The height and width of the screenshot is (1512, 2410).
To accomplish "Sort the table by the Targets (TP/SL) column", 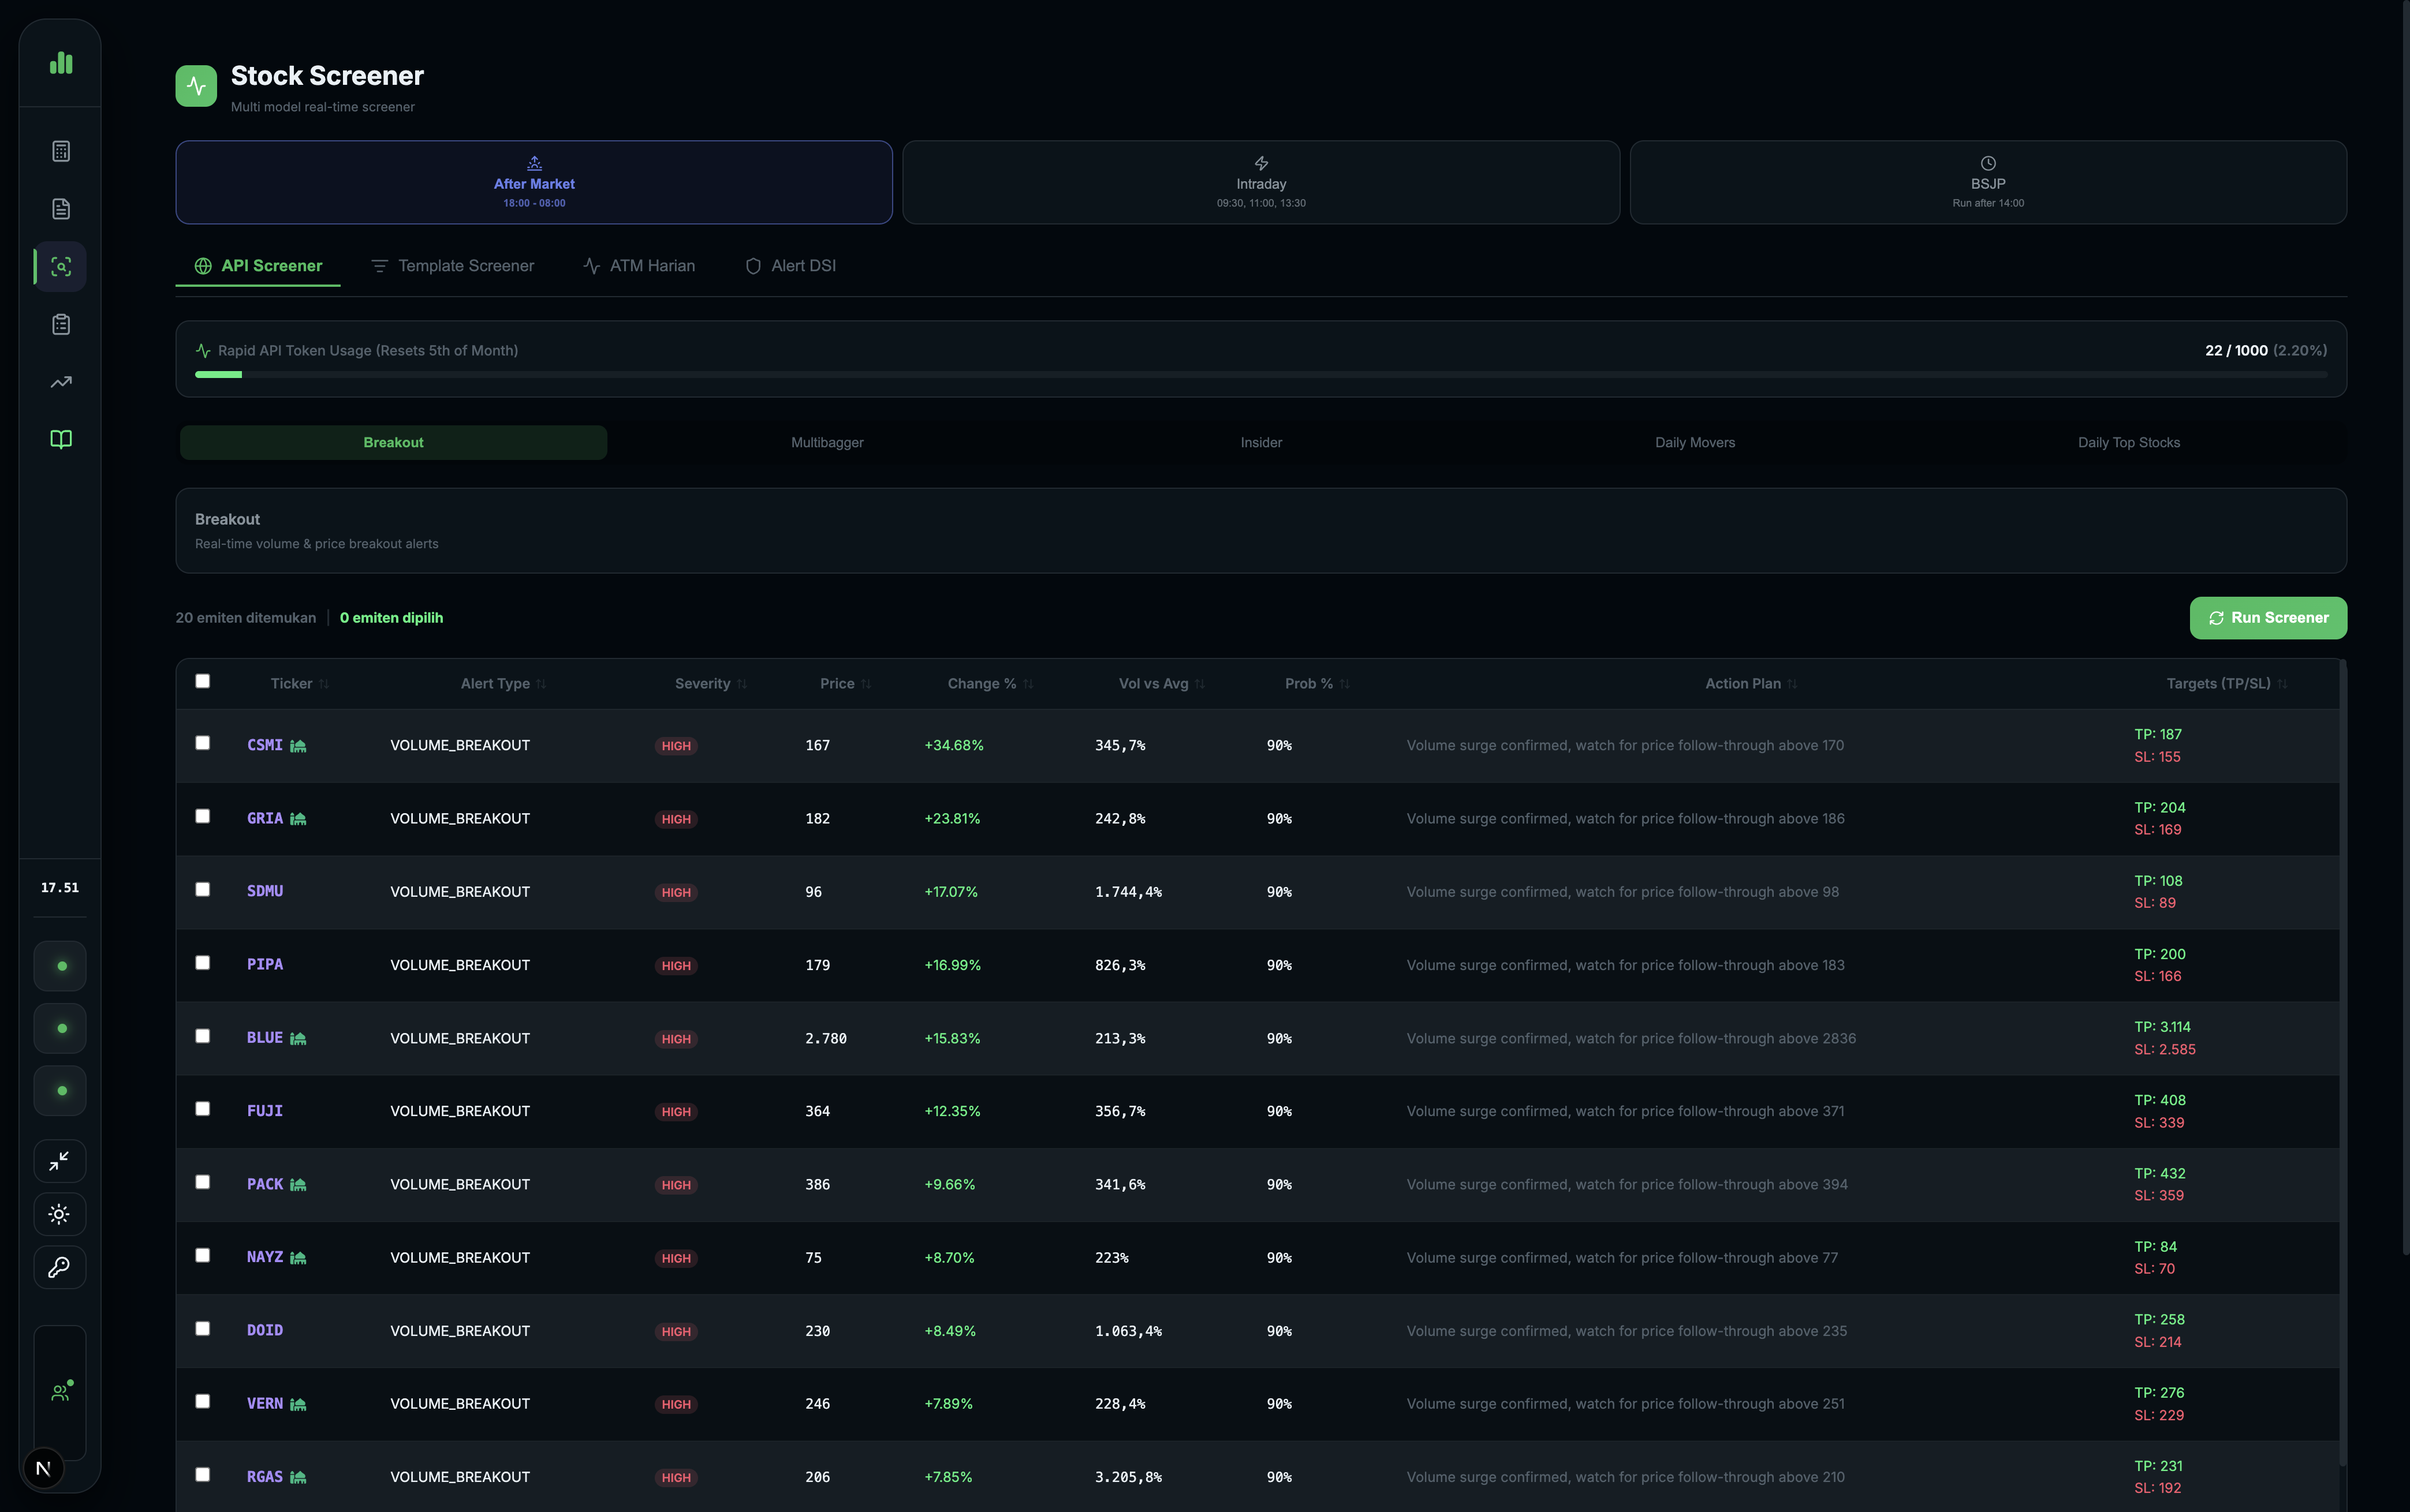I will pyautogui.click(x=2227, y=684).
